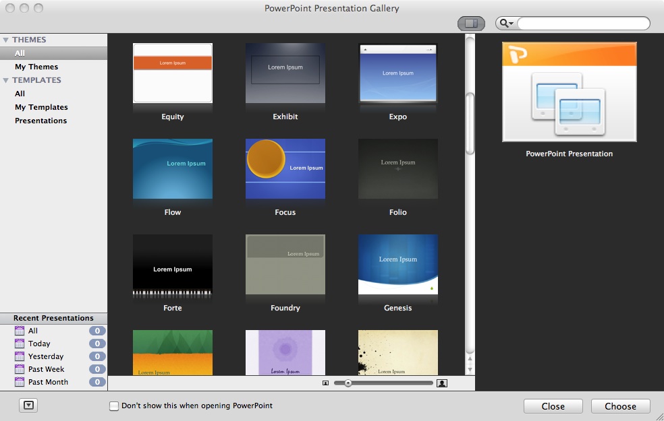Click the search text field
The height and width of the screenshot is (421, 664).
tap(582, 24)
